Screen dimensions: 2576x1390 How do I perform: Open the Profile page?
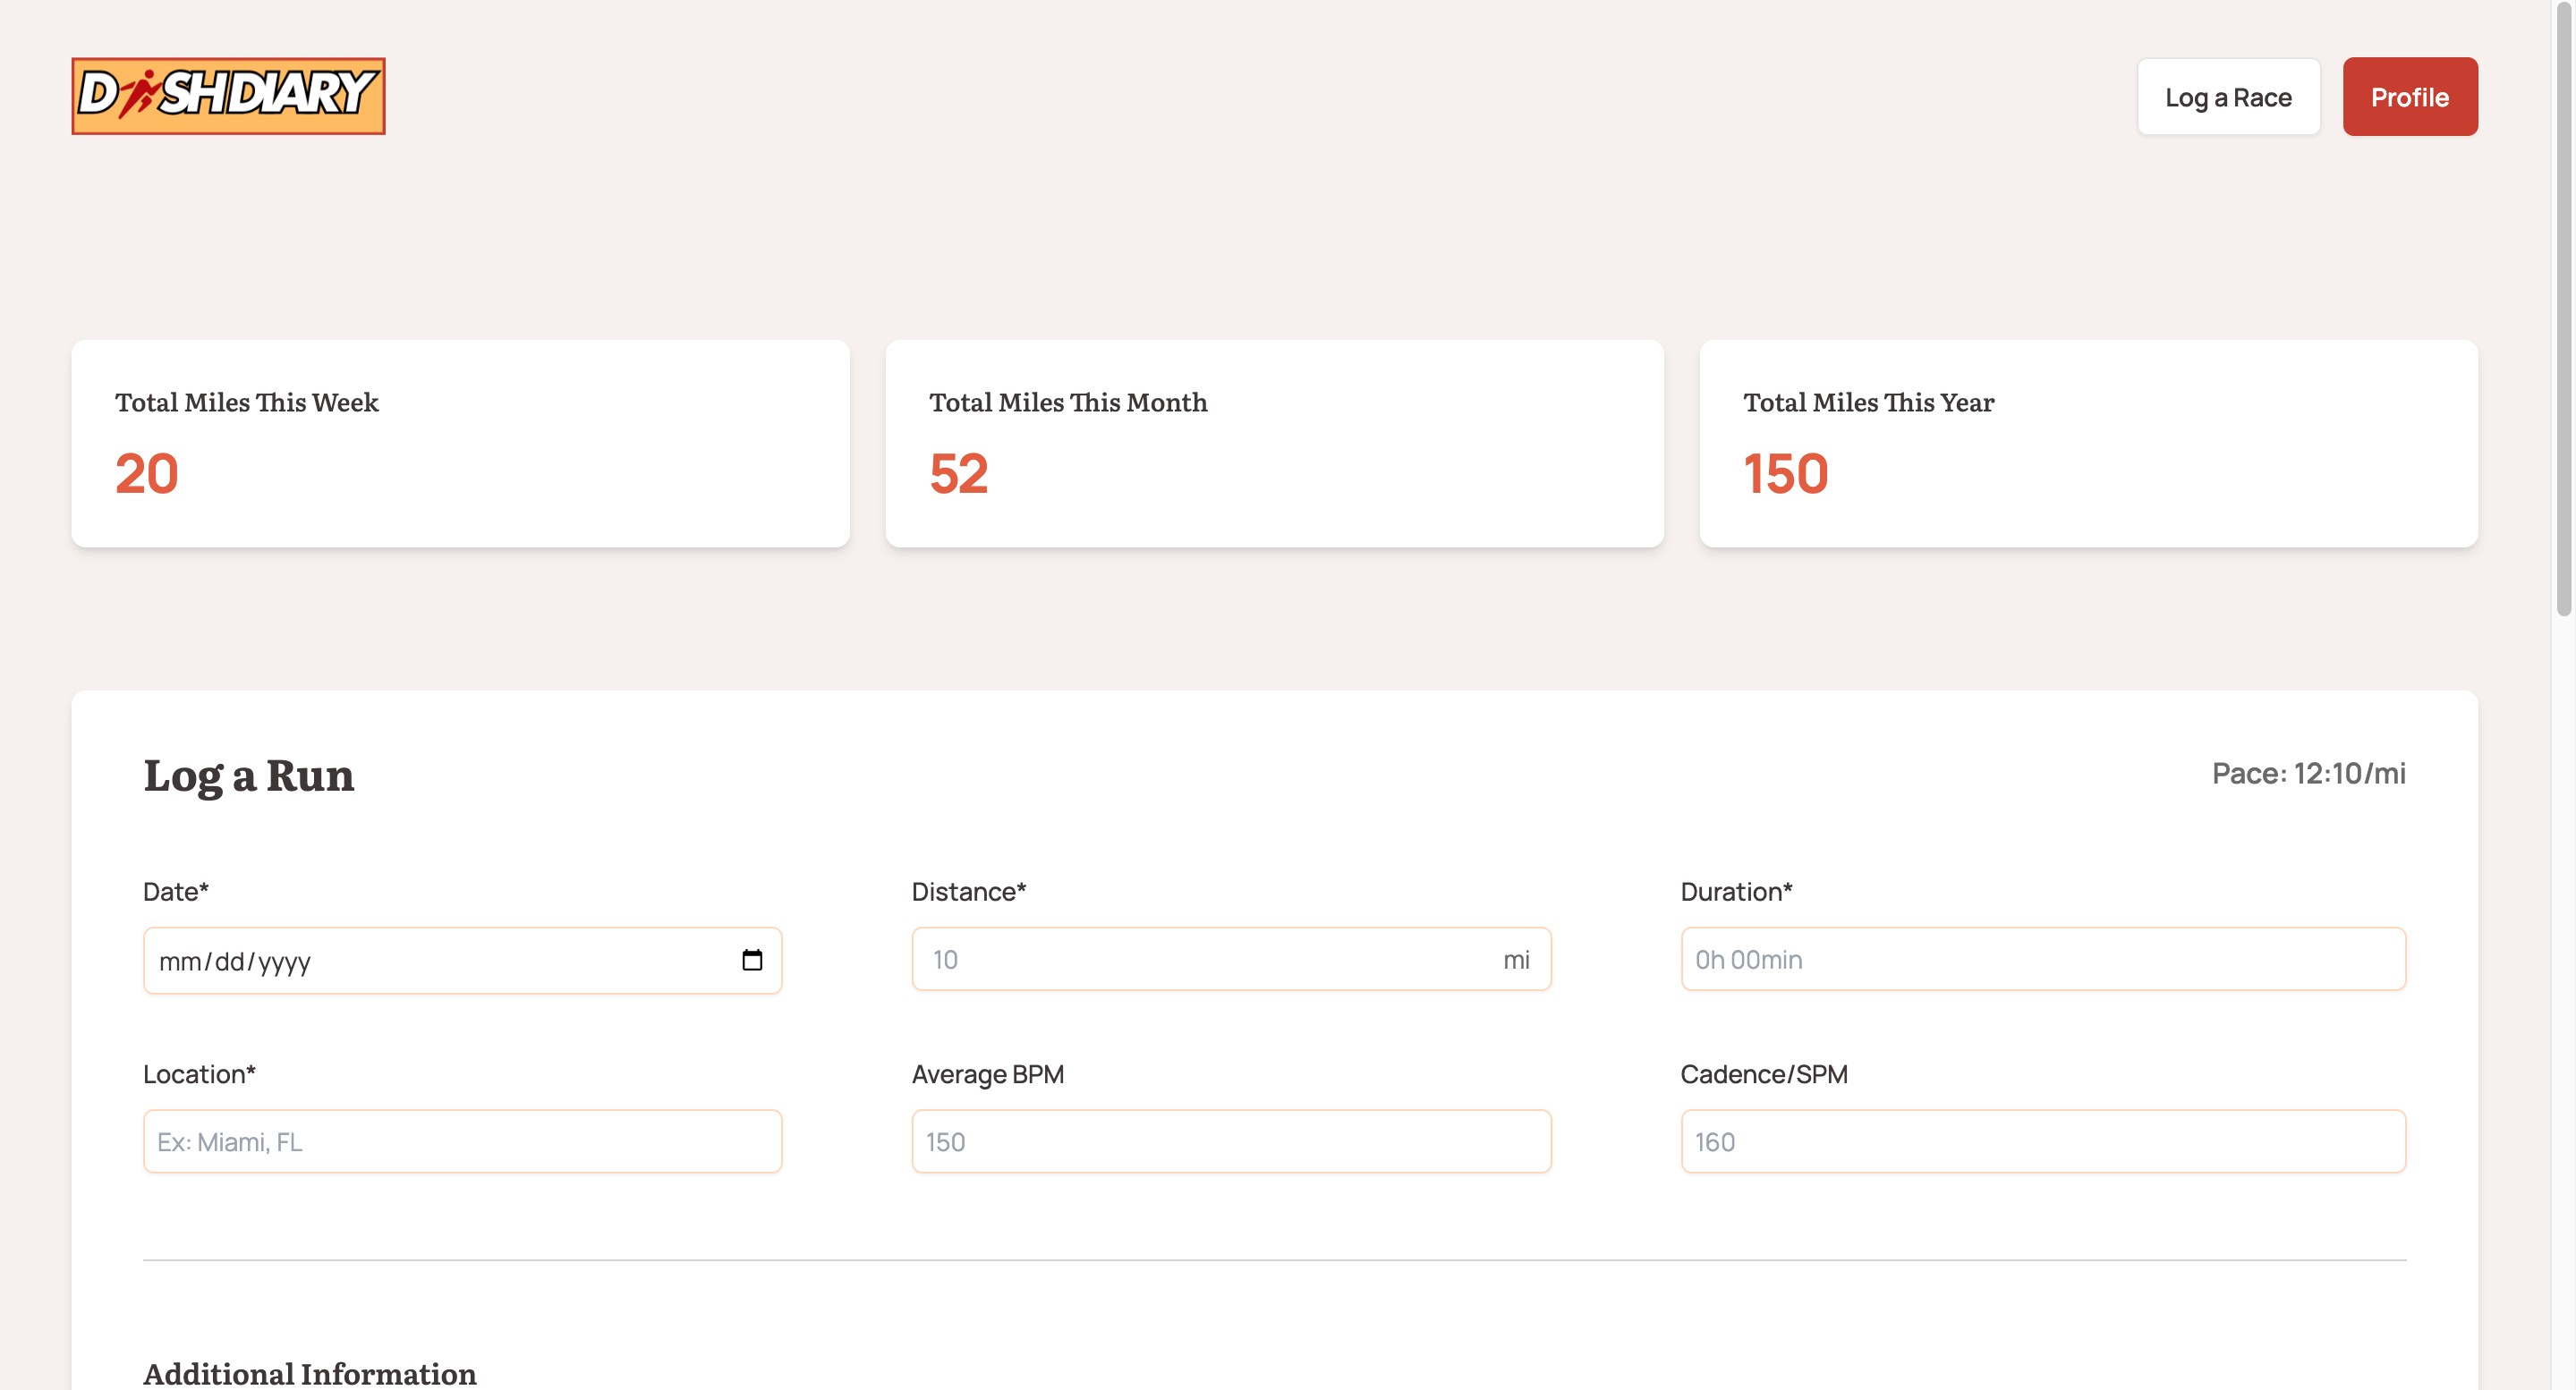point(2410,96)
